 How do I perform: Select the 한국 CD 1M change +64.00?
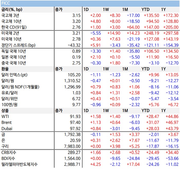click(133, 27)
